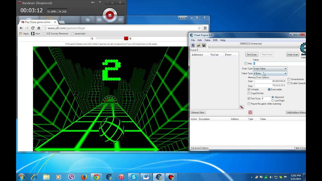
Task: Open the Edit menu in Cheat Engine
Action: 199,40
